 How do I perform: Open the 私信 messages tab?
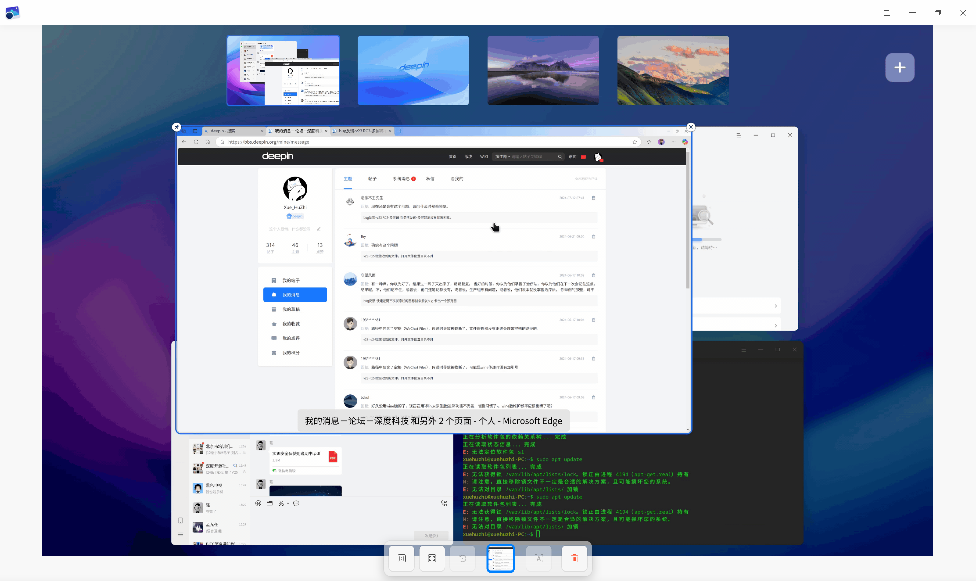[x=430, y=179]
